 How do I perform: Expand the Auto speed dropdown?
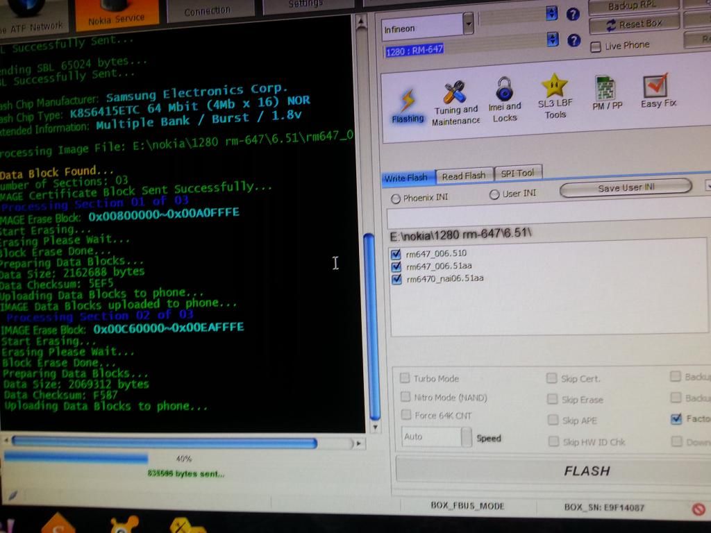point(467,437)
